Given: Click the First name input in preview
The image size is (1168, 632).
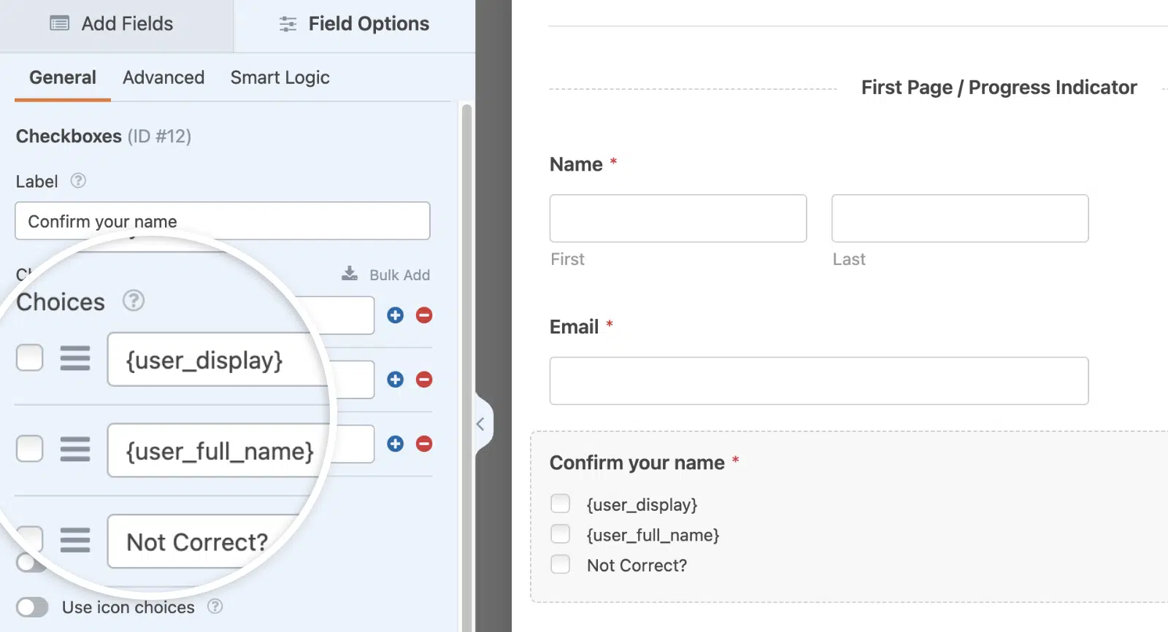Looking at the screenshot, I should coord(678,218).
